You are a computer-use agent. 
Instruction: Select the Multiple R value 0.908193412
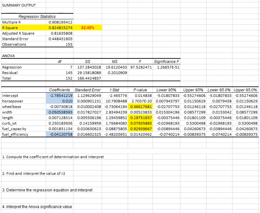tap(60, 22)
